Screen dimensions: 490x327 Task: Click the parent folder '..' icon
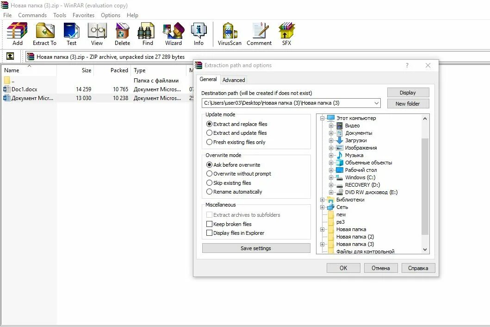coord(7,81)
